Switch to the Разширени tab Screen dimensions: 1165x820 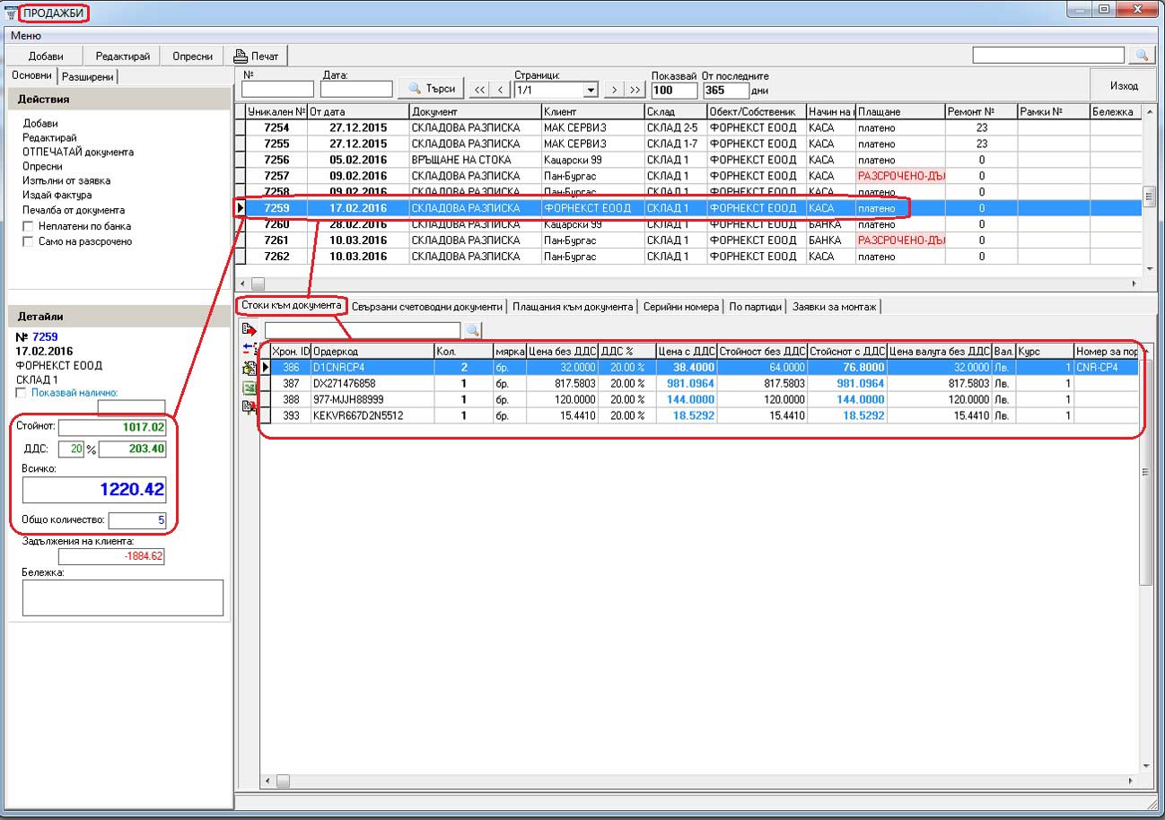87,77
